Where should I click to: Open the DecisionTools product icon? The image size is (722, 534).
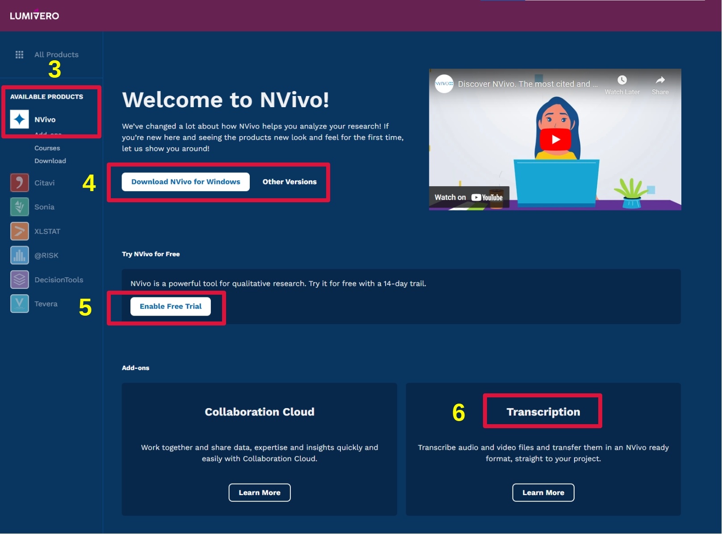click(19, 280)
